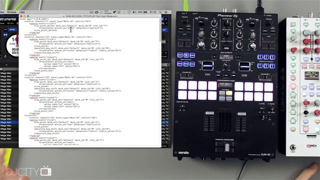Click the blue arrows icon below OFF in Serato

[5, 35]
